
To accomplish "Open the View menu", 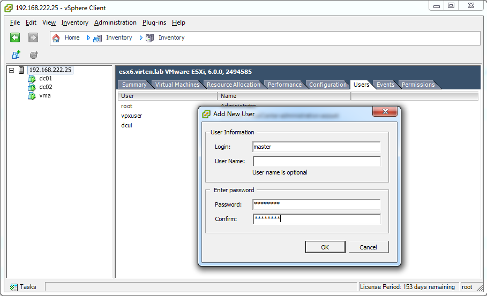I will 49,22.
